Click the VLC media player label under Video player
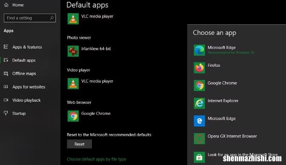286x165 pixels. pos(97,81)
